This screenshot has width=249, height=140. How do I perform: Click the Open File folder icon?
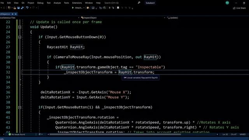15,8
